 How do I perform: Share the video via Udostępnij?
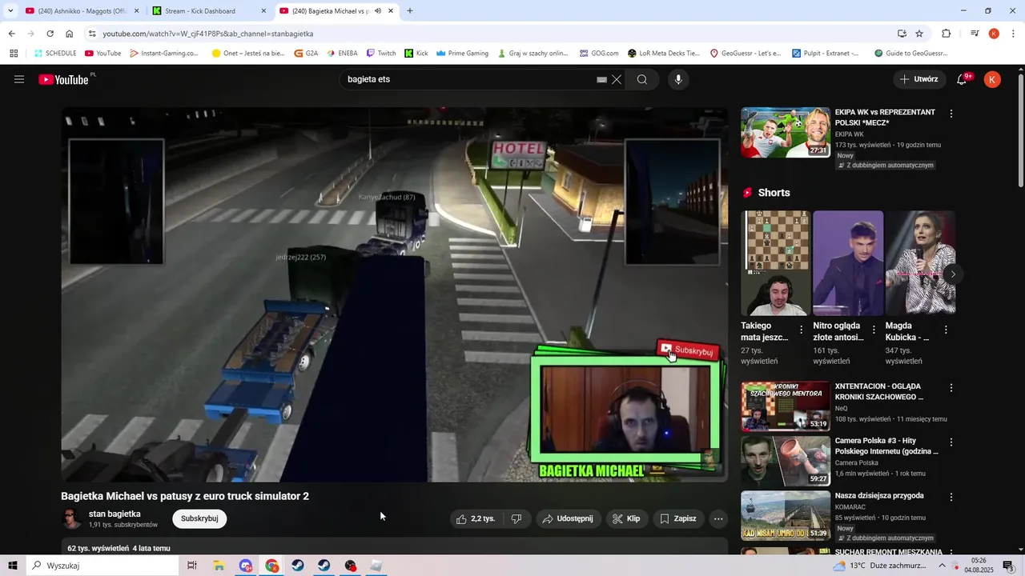pos(568,518)
